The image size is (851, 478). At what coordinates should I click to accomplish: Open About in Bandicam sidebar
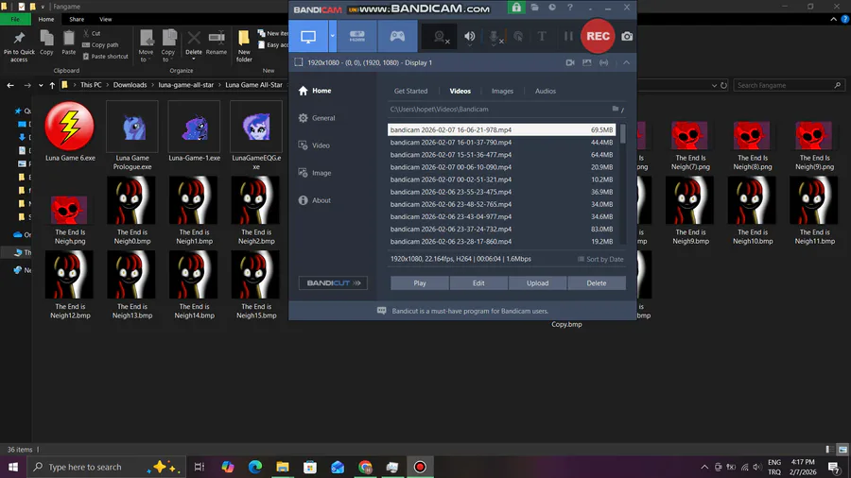tap(315, 200)
